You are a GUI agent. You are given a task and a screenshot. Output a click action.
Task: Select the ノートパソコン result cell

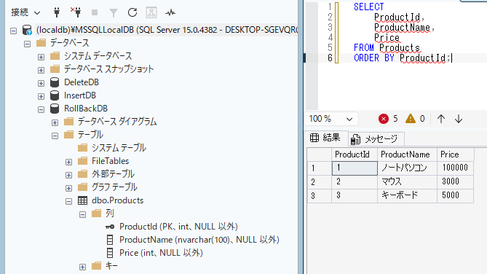coord(407,168)
